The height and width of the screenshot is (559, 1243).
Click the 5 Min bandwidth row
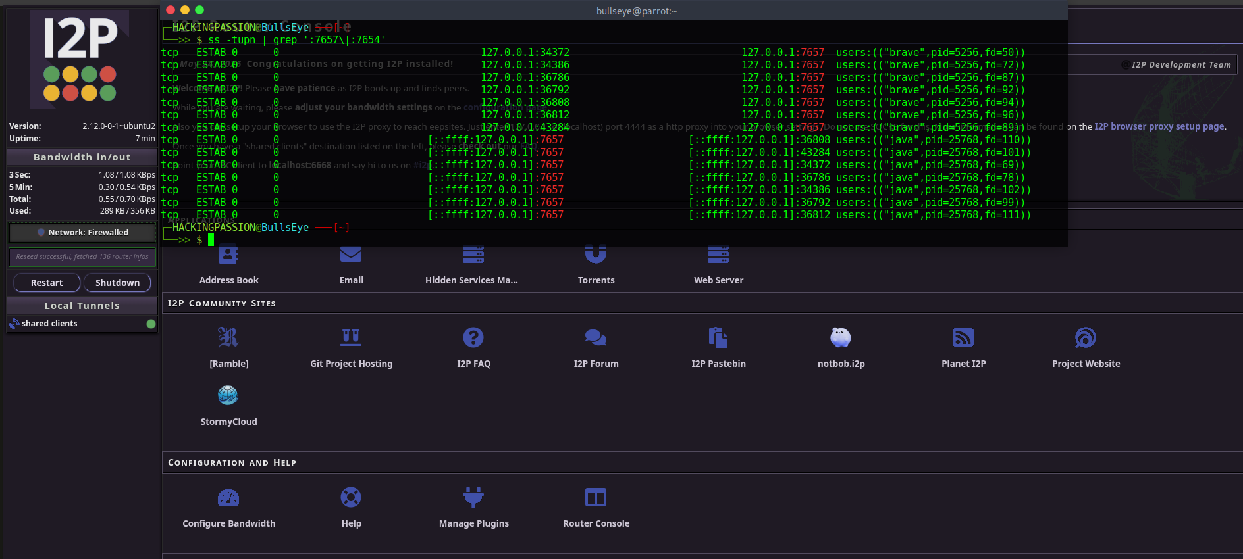coord(82,187)
